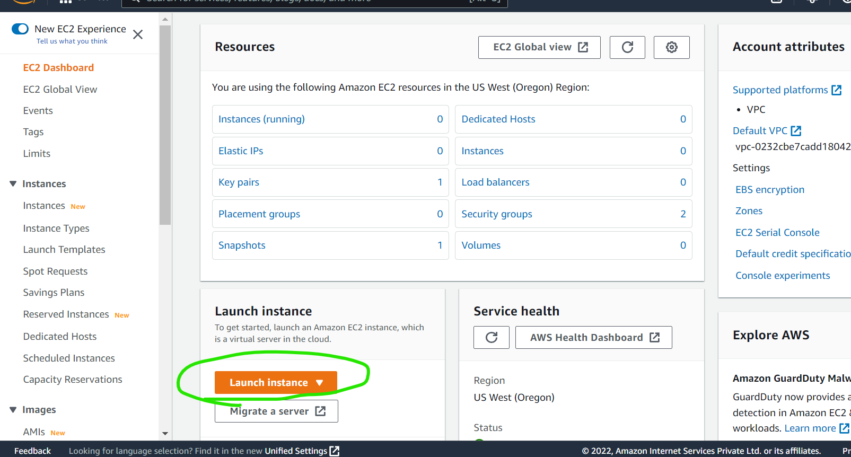The width and height of the screenshot is (851, 457).
Task: Click the sidebar scroll down arrow
Action: click(165, 434)
